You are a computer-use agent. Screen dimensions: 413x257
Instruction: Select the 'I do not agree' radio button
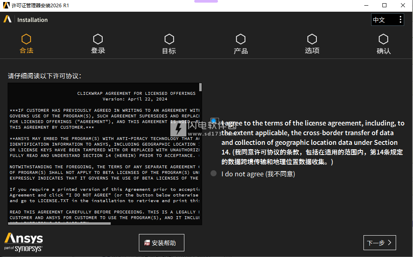214,173
